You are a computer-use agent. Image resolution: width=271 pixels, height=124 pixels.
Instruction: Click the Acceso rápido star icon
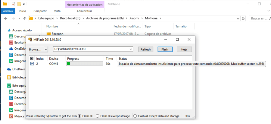pyautogui.click(x=9, y=30)
